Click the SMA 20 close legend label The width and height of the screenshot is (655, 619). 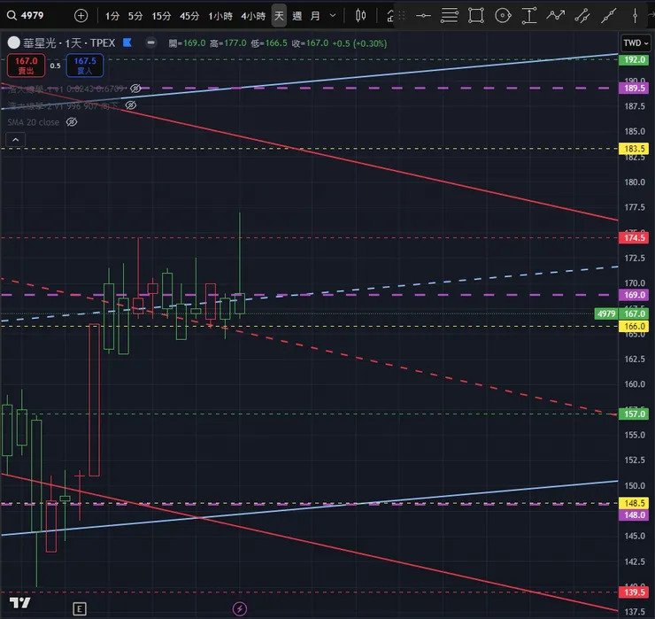pos(34,122)
